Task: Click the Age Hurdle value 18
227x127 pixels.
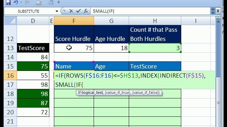Action: pos(111,48)
